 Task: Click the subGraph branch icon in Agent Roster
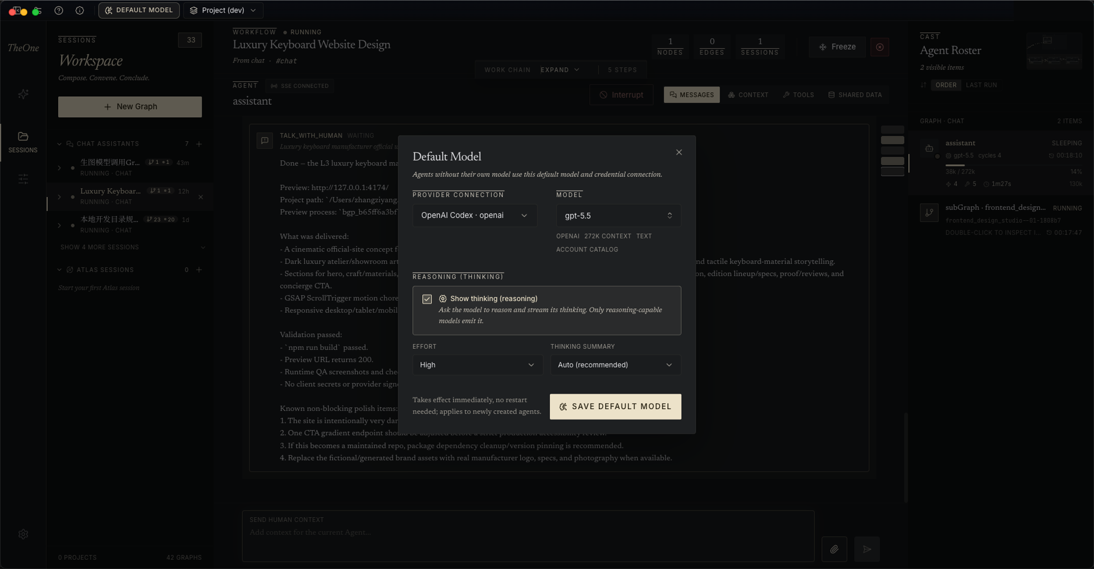(929, 213)
